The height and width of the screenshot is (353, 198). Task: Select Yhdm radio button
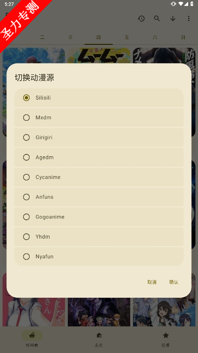click(99, 236)
